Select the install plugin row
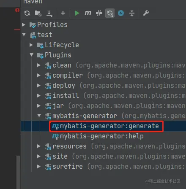 point(103,96)
